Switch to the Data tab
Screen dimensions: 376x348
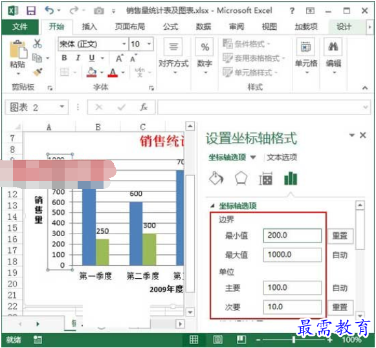[x=203, y=27]
